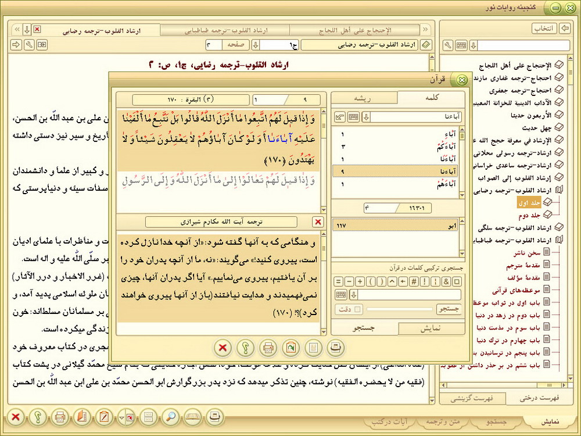The image size is (581, 436).
Task: Click the search progress bar beside دقت
Action: 400,309
